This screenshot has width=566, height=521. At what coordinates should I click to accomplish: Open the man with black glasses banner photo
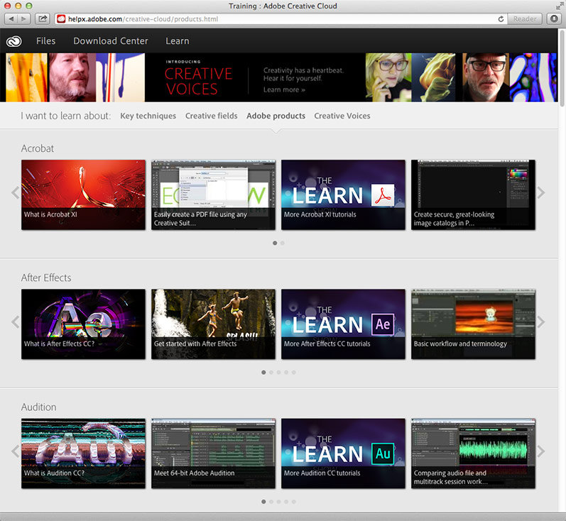click(486, 77)
